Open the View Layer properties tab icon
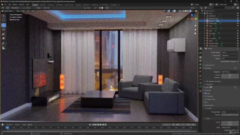The image size is (240, 135). tap(200, 64)
